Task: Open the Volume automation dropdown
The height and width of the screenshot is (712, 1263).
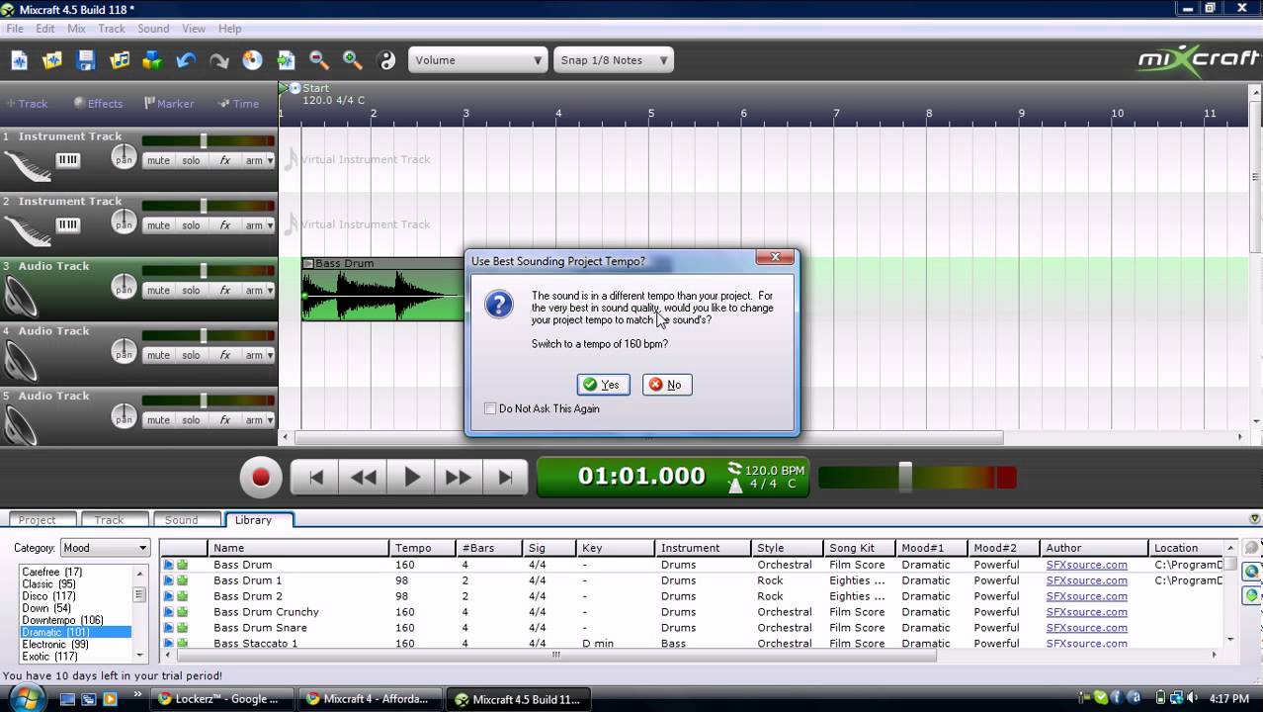Action: coord(477,60)
